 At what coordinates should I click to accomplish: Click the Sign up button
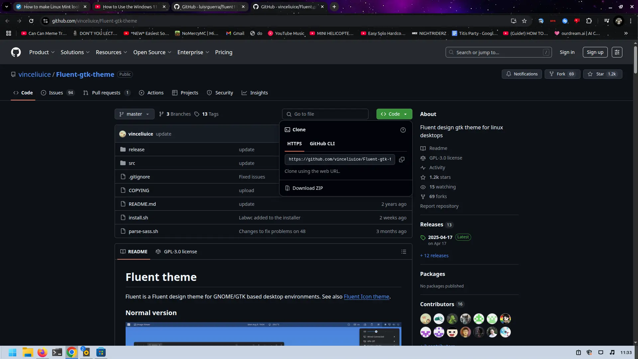595,52
